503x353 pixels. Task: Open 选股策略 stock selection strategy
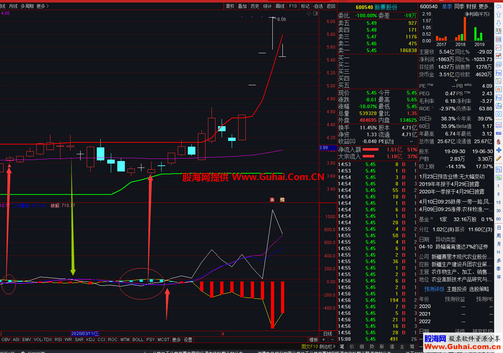(x=479, y=289)
